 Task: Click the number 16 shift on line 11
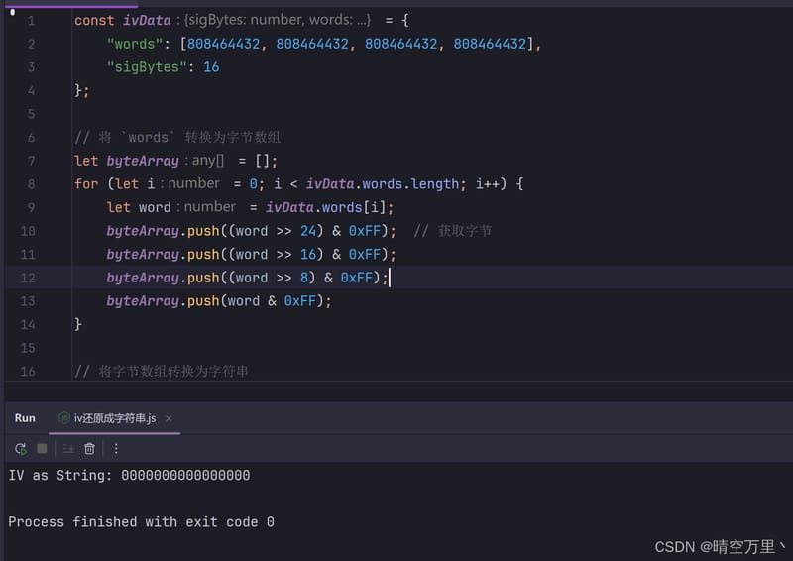(x=308, y=255)
